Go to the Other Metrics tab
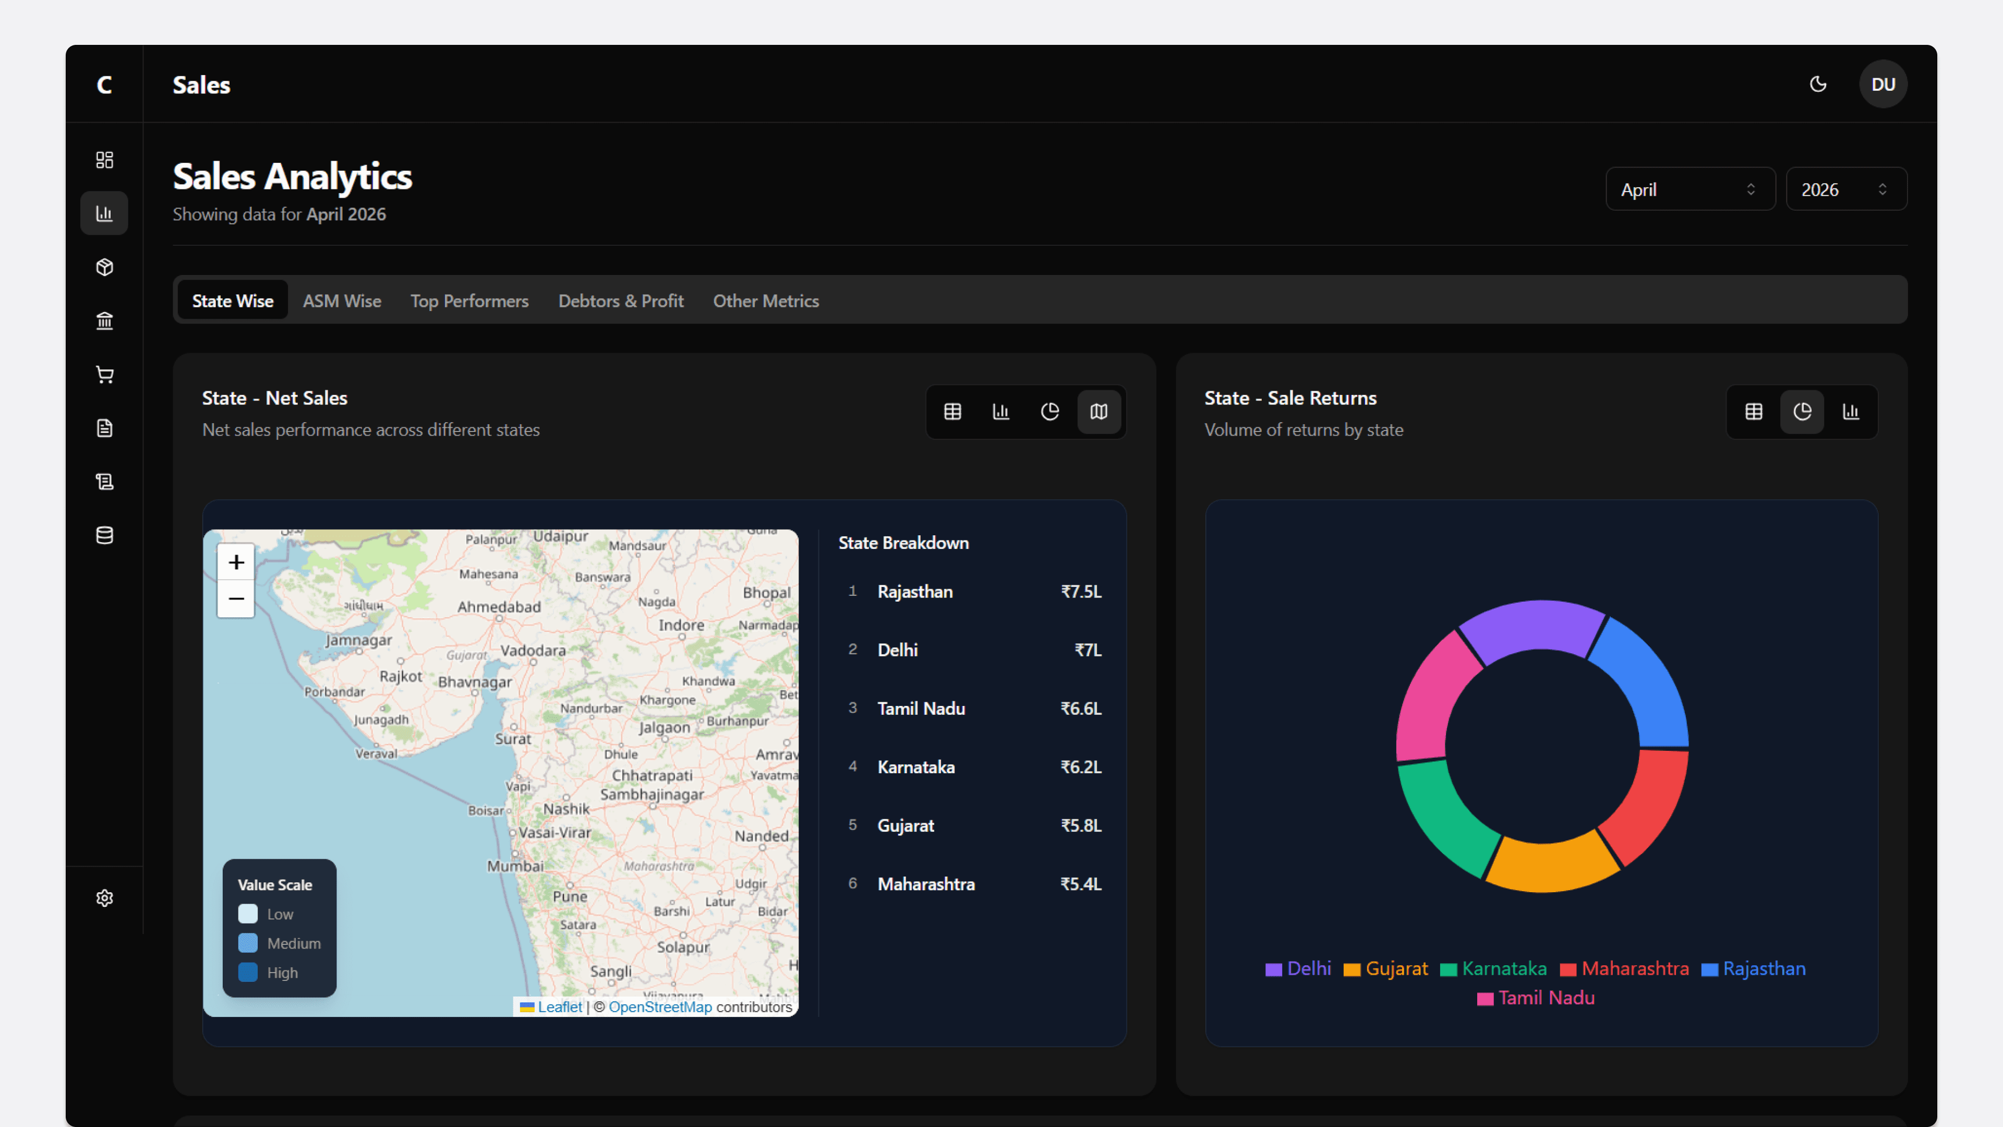 (x=766, y=300)
